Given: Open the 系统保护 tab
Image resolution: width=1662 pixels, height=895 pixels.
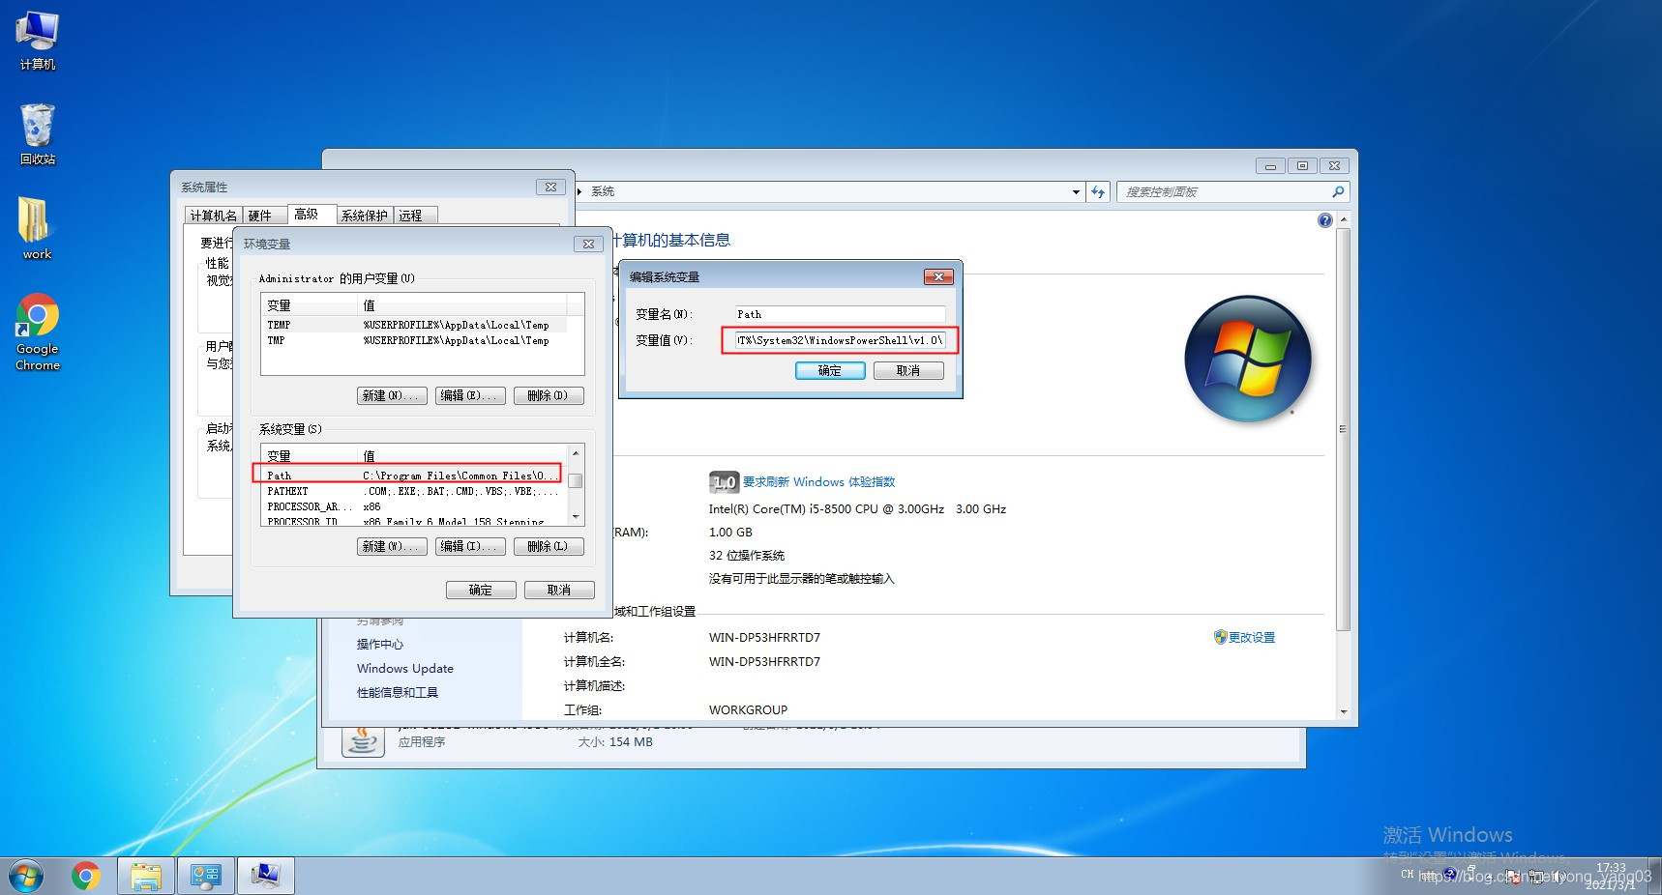Looking at the screenshot, I should pyautogui.click(x=364, y=216).
